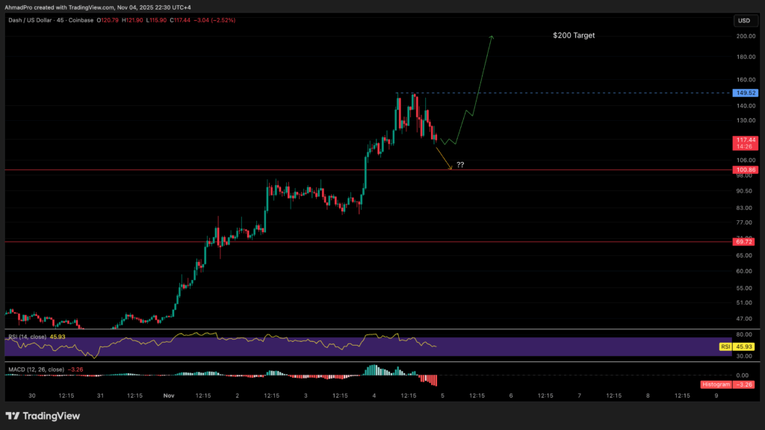Select the $200 Target text annotation

pyautogui.click(x=574, y=35)
